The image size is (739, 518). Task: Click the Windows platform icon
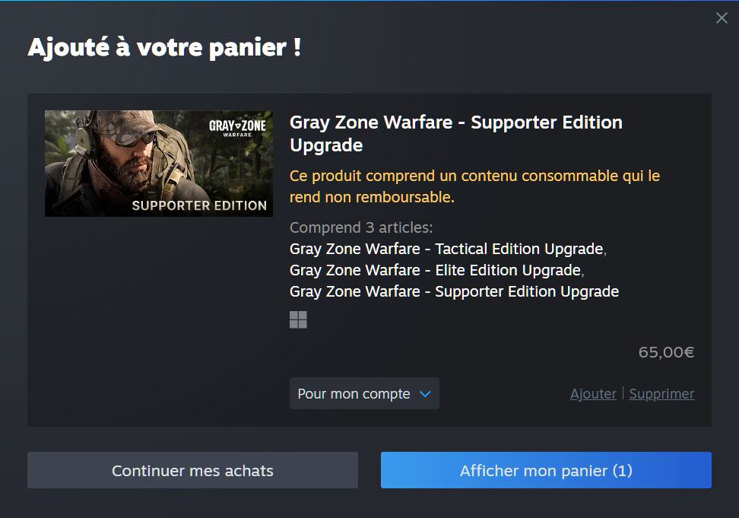click(298, 319)
